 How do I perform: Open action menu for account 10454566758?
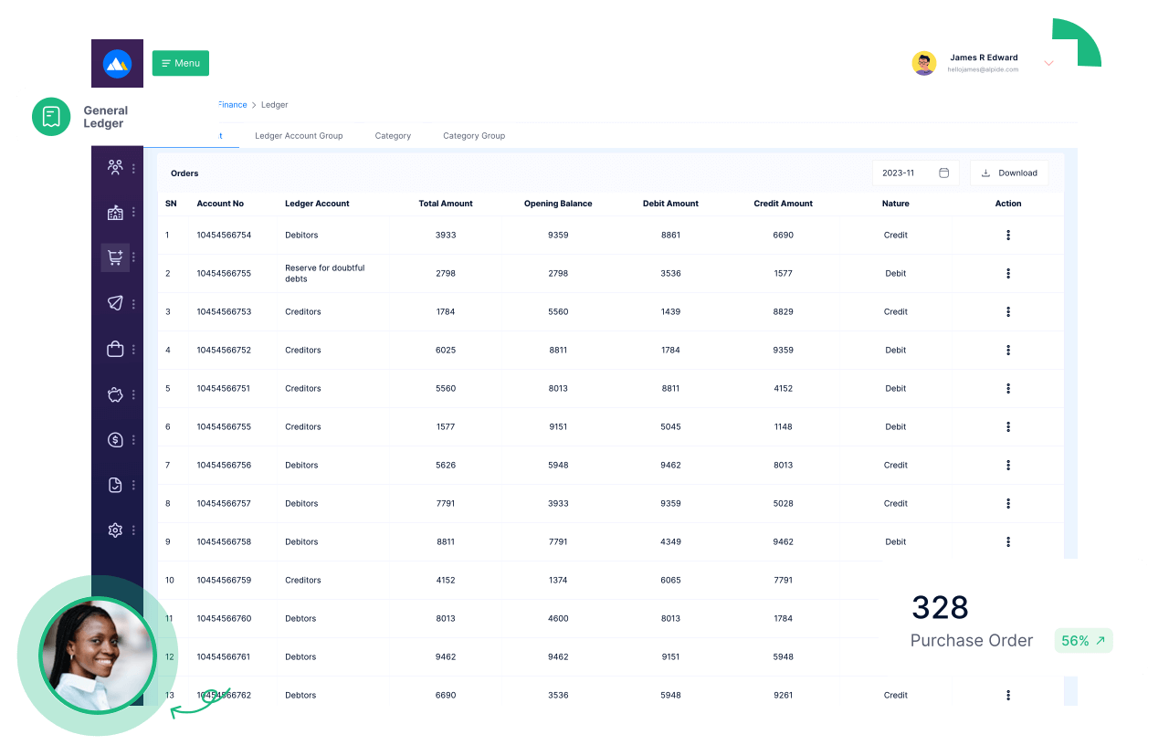pyautogui.click(x=1008, y=541)
